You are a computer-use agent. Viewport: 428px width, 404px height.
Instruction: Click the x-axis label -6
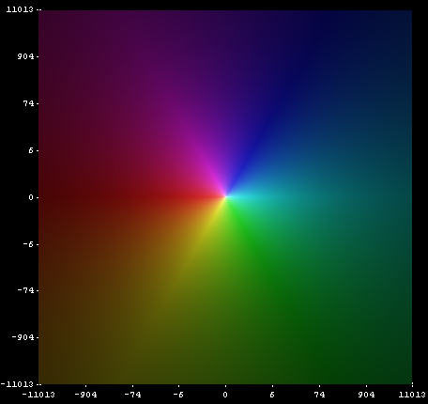[x=178, y=395]
